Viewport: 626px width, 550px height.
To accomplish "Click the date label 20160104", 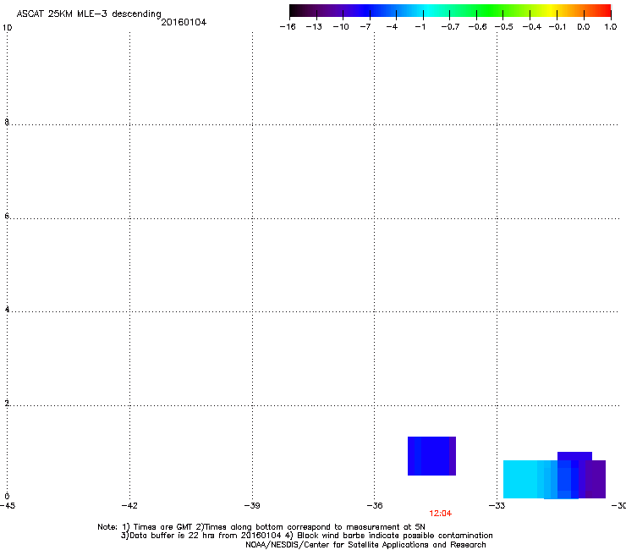I will 184,22.
